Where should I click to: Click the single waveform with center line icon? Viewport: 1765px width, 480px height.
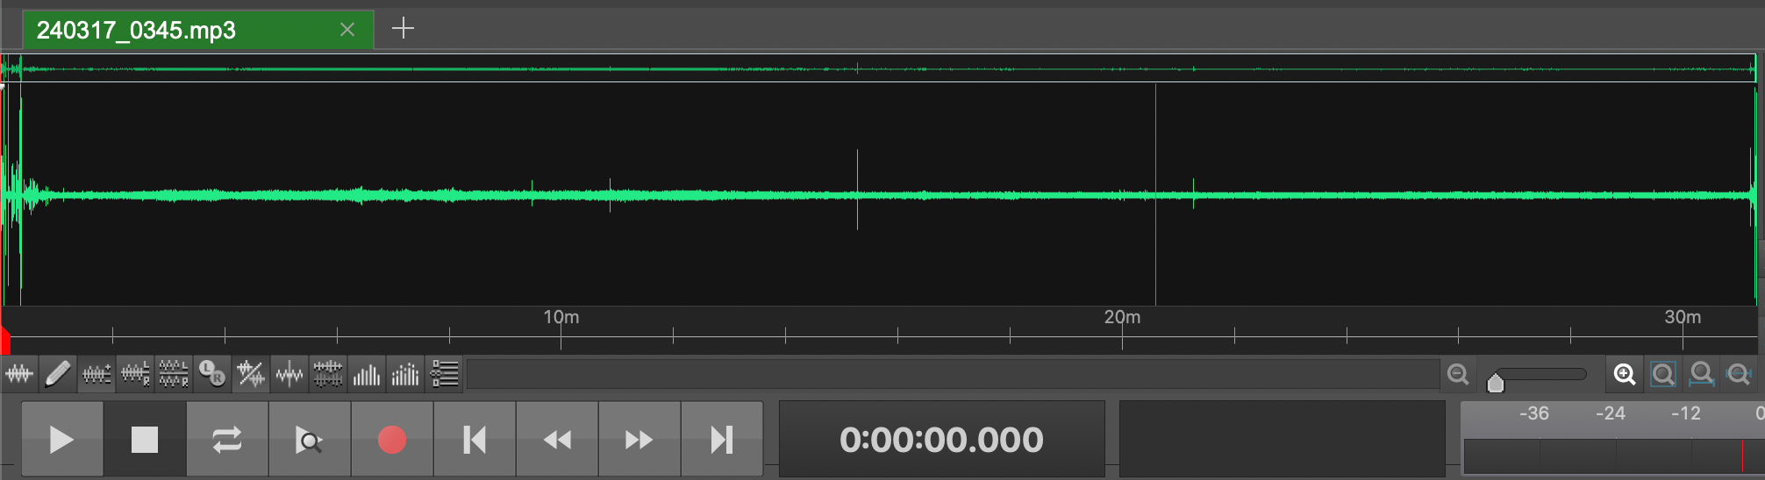(289, 375)
